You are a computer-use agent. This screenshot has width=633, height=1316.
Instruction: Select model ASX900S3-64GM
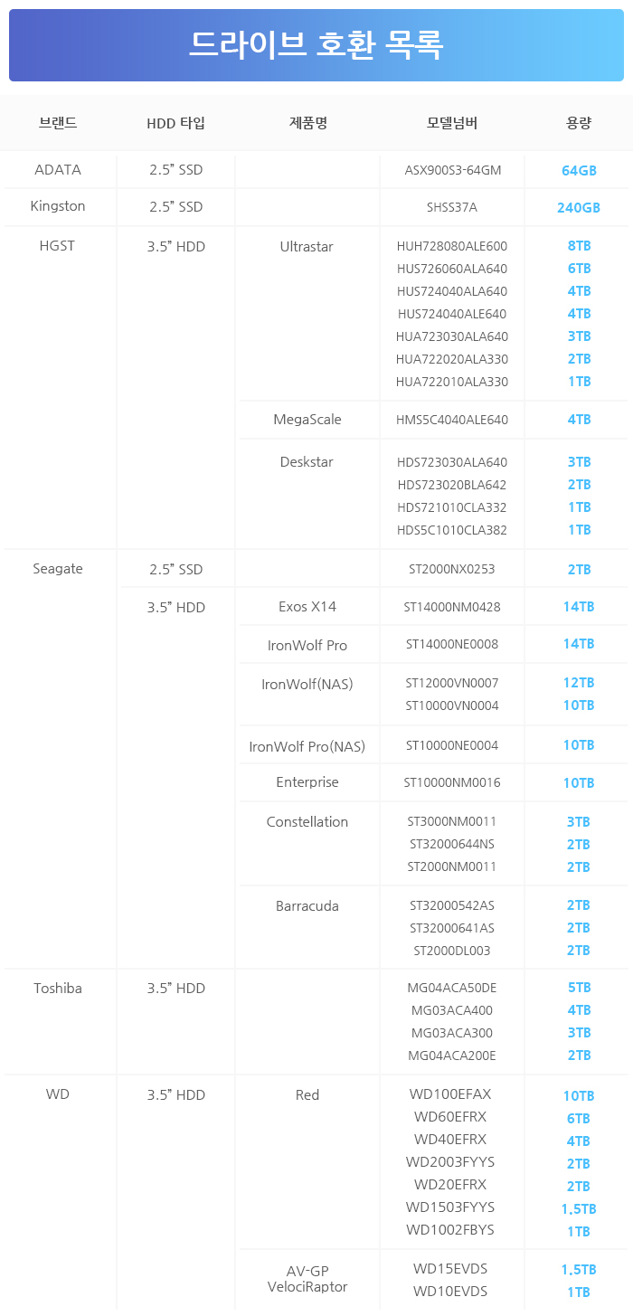coord(452,170)
